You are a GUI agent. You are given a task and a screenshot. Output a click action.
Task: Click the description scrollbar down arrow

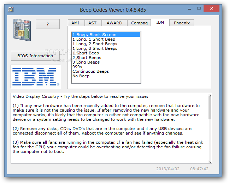pos(210,162)
